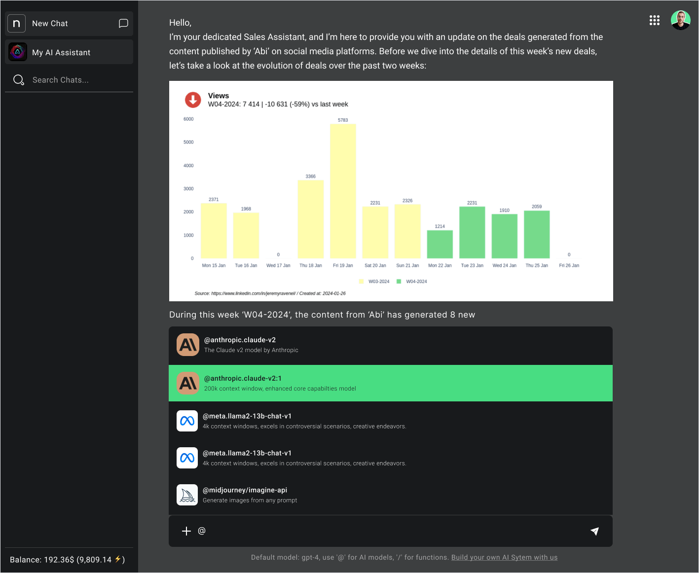Click the message input field
Screen dimensions: 699x573
coord(391,531)
